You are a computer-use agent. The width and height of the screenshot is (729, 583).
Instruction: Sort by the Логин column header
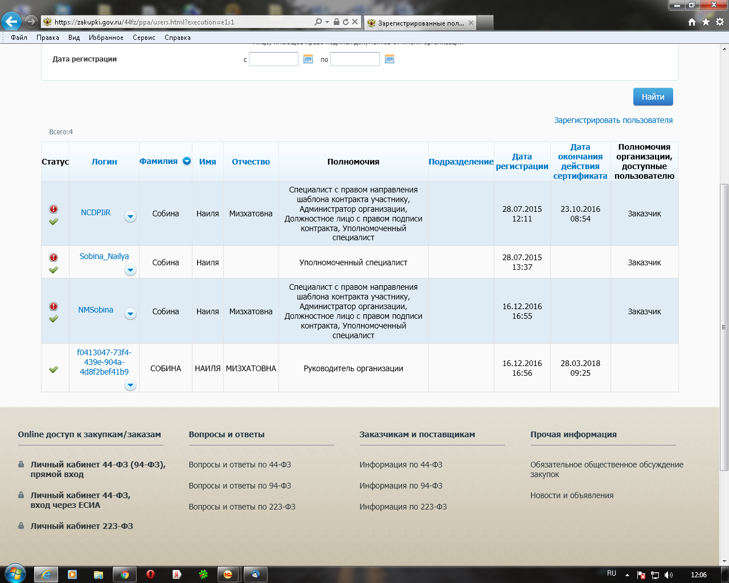click(104, 162)
